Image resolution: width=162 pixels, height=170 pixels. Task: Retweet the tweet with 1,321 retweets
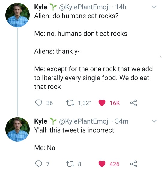[x=70, y=103]
